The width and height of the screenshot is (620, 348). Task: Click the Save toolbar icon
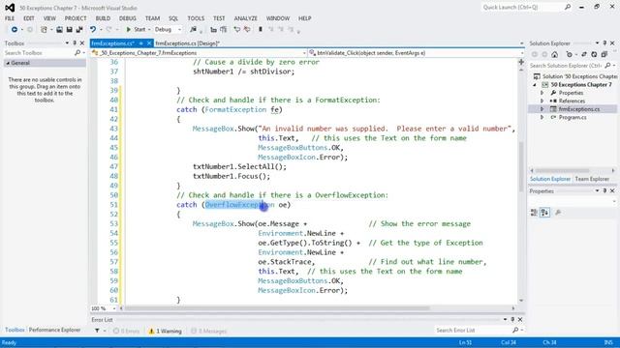(x=69, y=30)
